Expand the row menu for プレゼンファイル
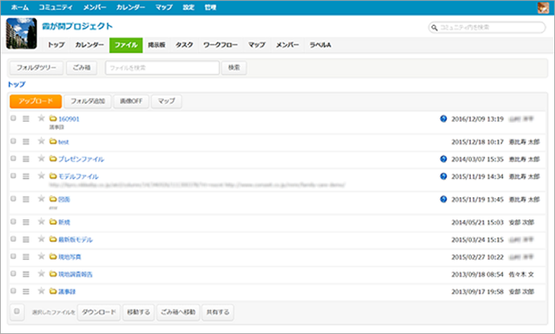The height and width of the screenshot is (334, 555). pyautogui.click(x=26, y=159)
